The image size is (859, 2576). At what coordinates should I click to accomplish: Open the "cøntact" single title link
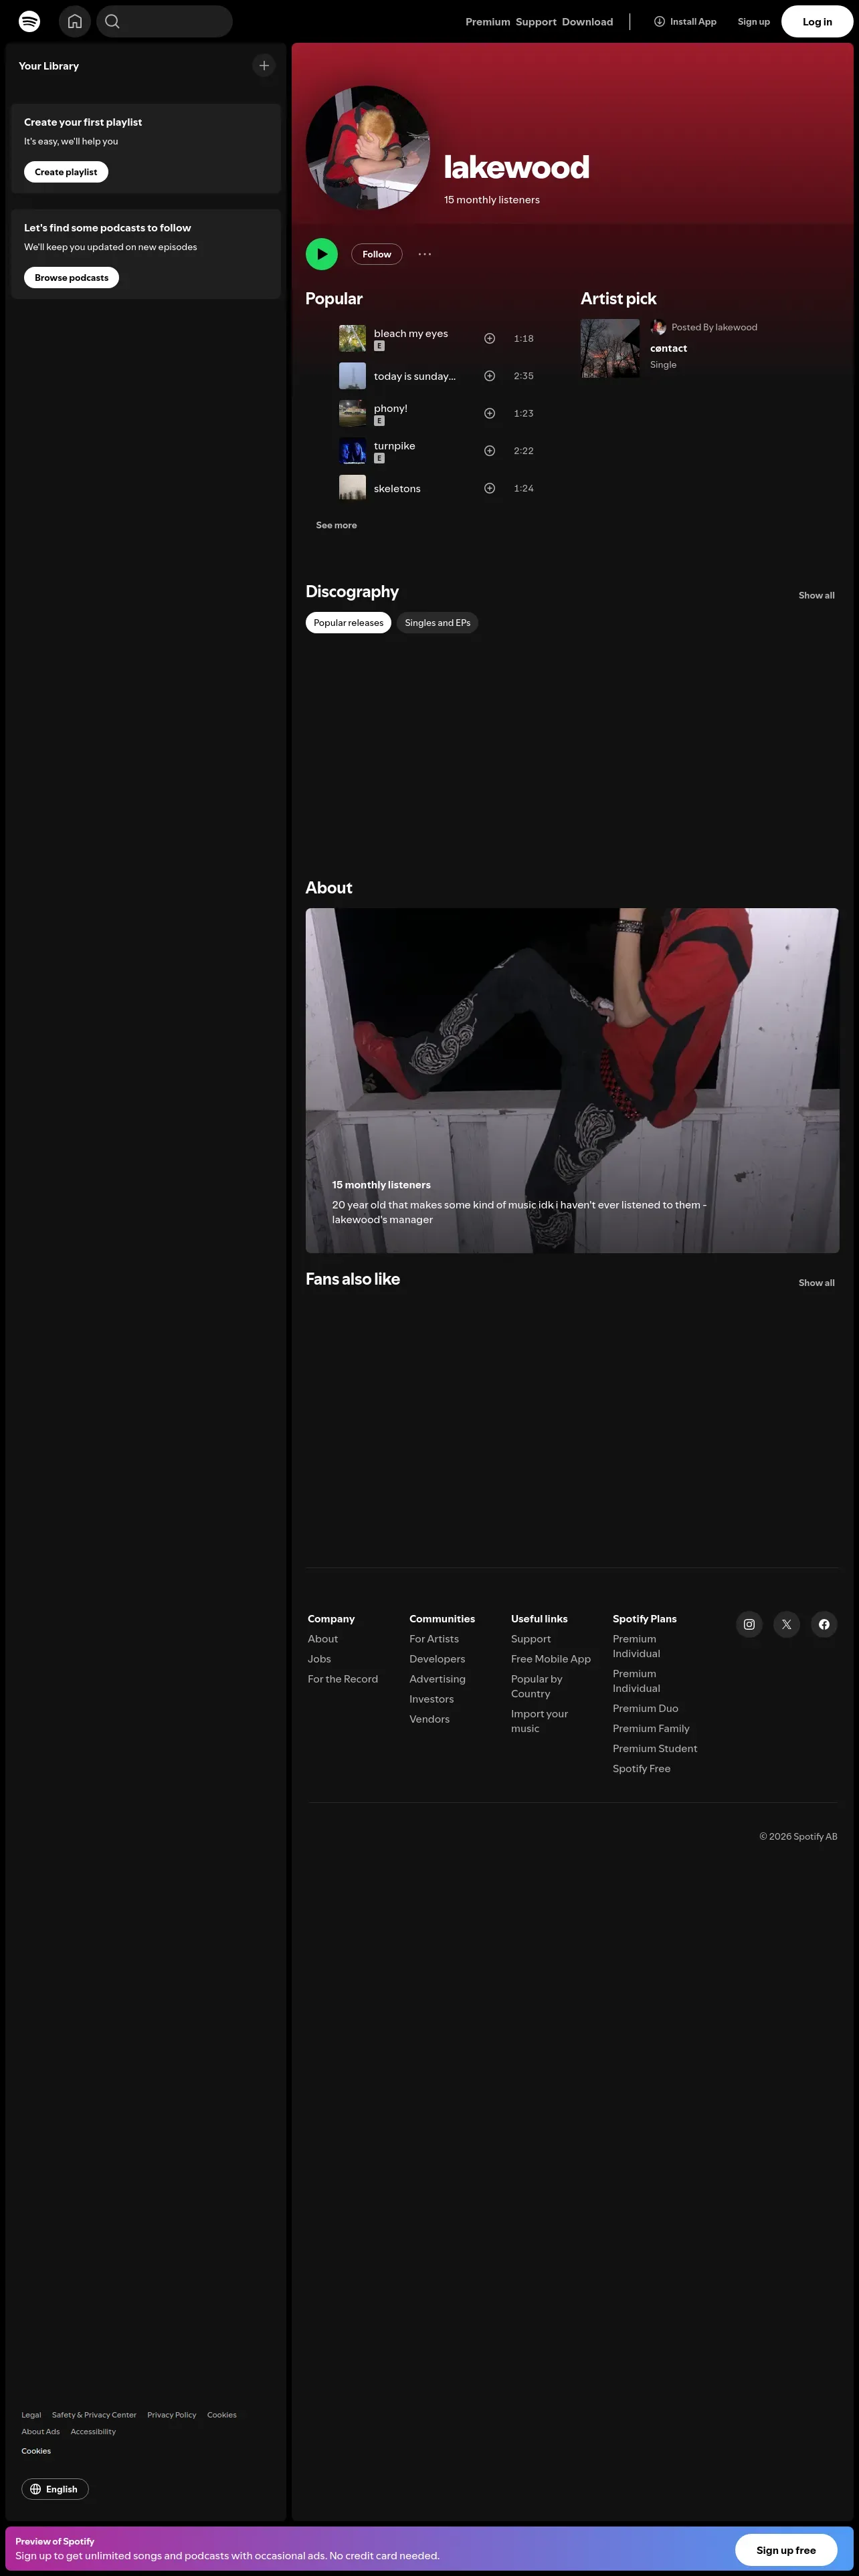[669, 349]
